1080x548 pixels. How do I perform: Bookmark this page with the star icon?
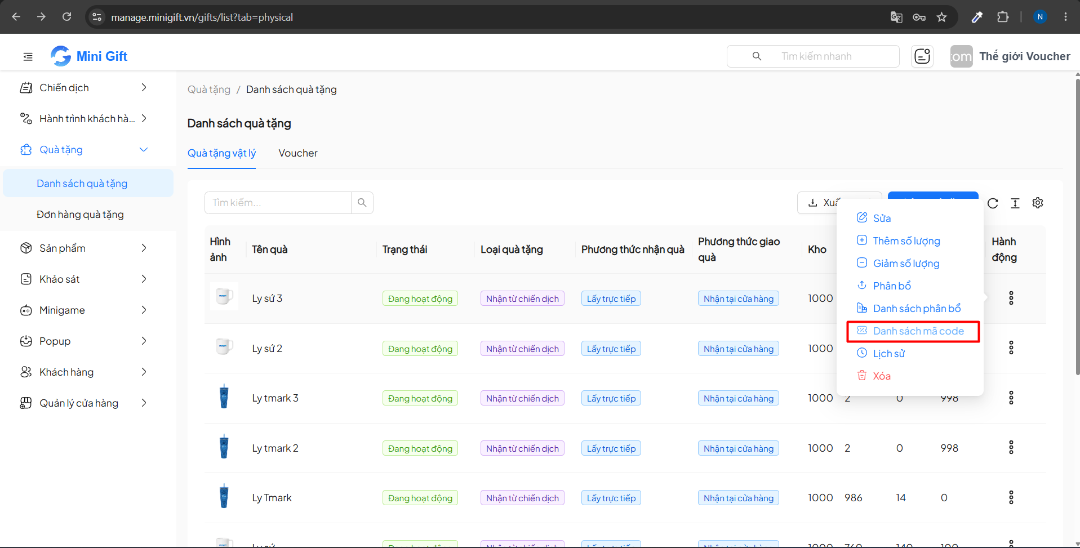(941, 17)
